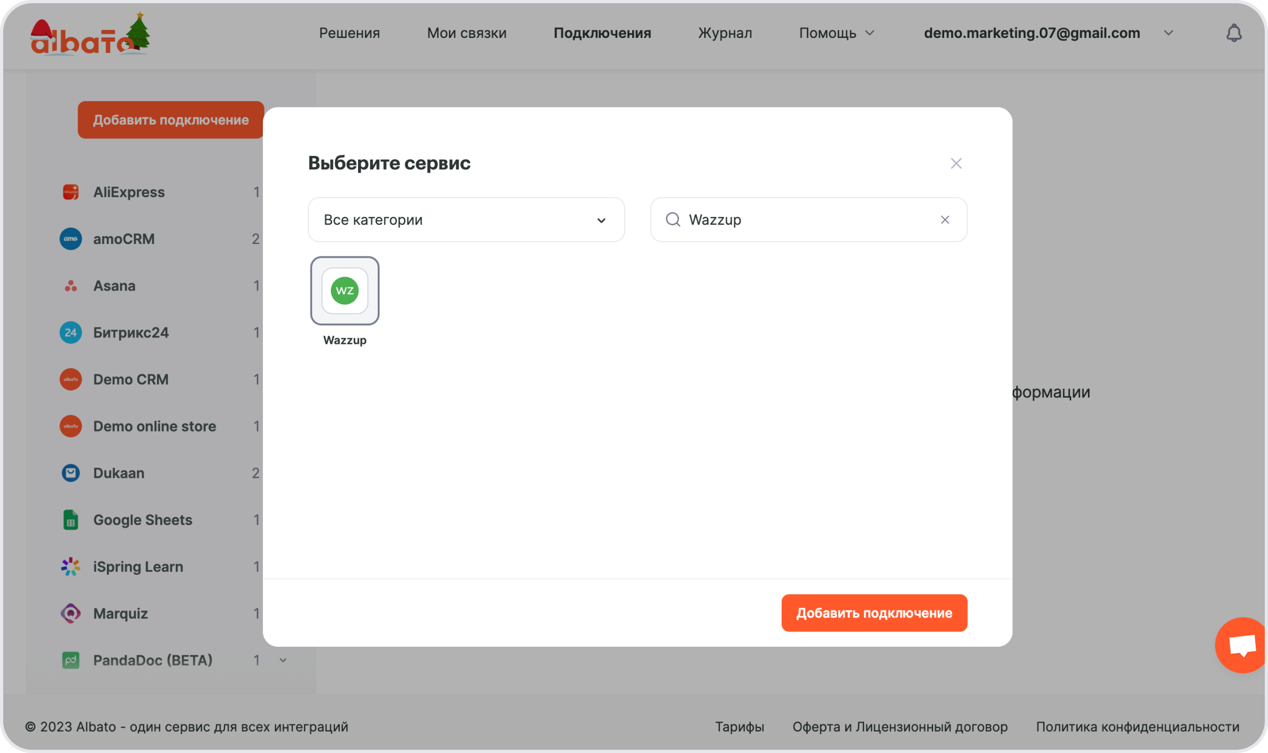Click the amoCRM icon in sidebar
Viewport: 1268px width, 753px height.
pos(71,239)
